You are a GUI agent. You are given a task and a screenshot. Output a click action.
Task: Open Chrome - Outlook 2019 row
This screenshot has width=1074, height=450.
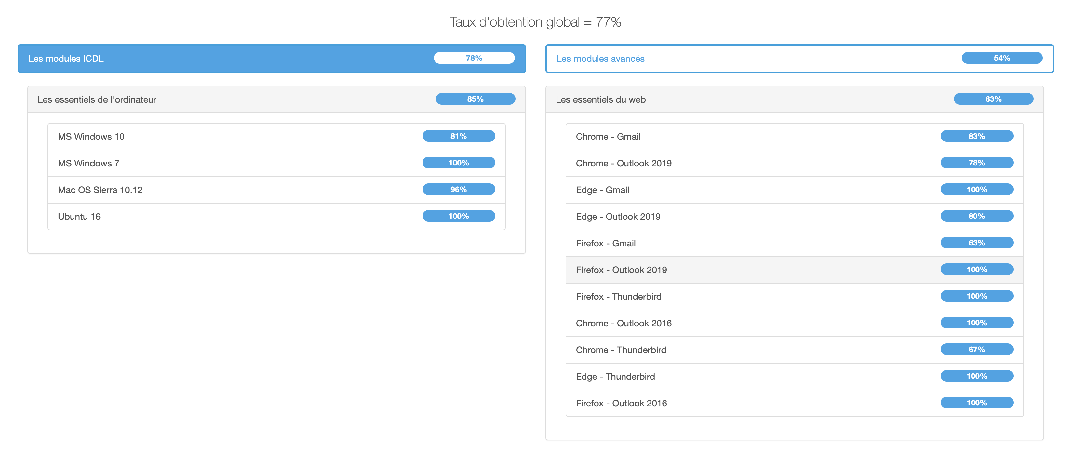[623, 163]
